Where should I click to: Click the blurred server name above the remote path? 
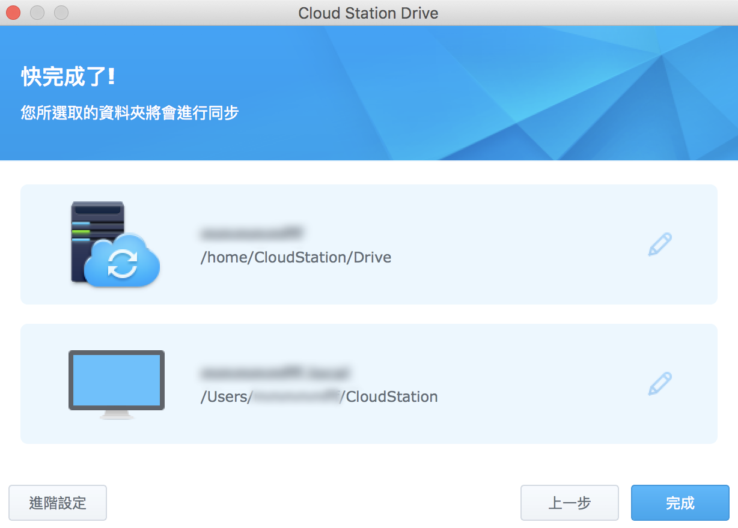coord(252,232)
